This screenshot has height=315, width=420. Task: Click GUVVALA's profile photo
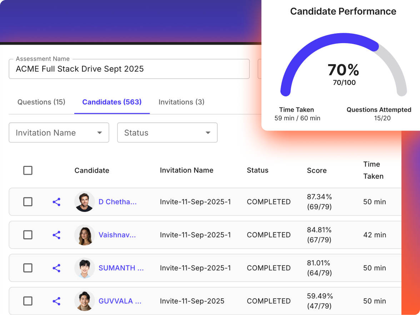click(84, 301)
